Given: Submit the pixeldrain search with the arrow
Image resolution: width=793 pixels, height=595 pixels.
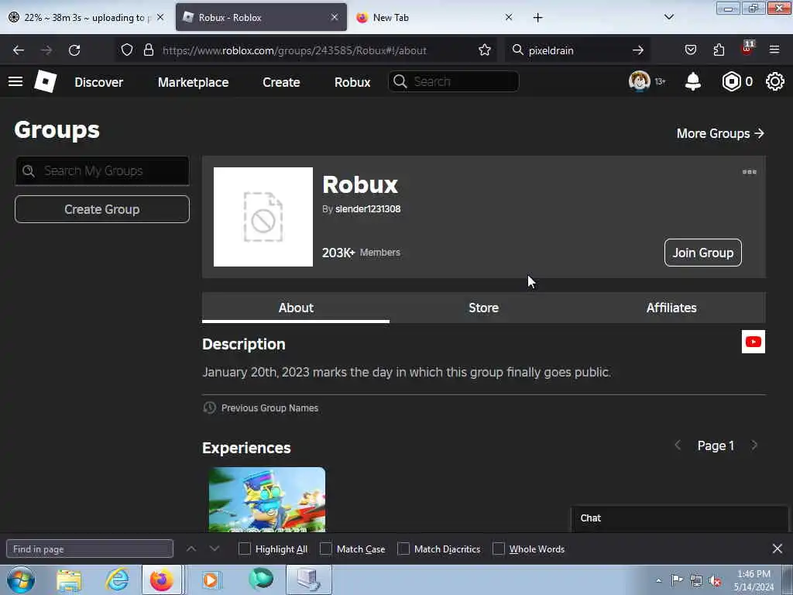Looking at the screenshot, I should pos(638,50).
